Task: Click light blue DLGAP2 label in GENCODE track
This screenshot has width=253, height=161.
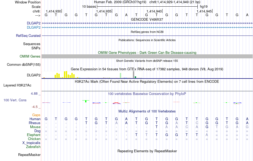Action: (x=34, y=28)
